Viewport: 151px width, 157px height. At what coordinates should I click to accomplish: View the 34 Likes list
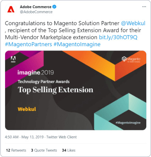69,150
